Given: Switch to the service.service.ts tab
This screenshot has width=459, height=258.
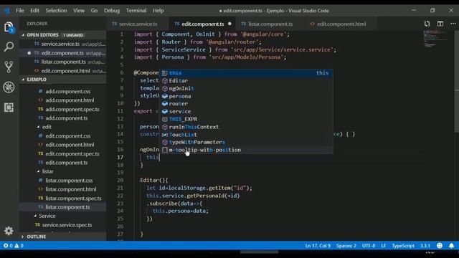Looking at the screenshot, I should pyautogui.click(x=138, y=24).
